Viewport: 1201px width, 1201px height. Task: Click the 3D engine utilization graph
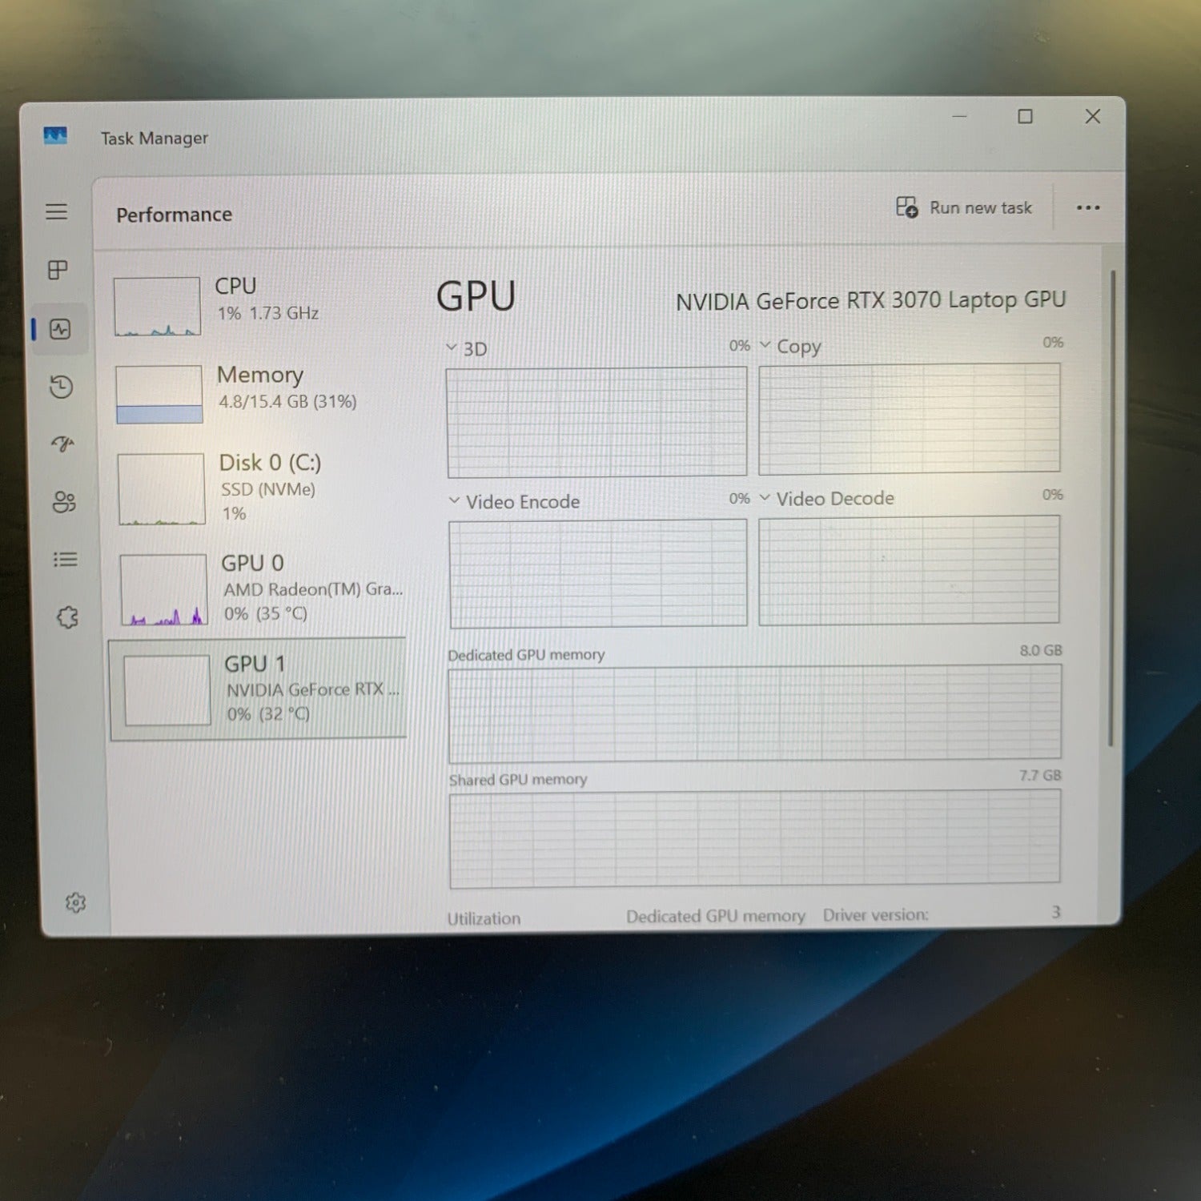596,421
